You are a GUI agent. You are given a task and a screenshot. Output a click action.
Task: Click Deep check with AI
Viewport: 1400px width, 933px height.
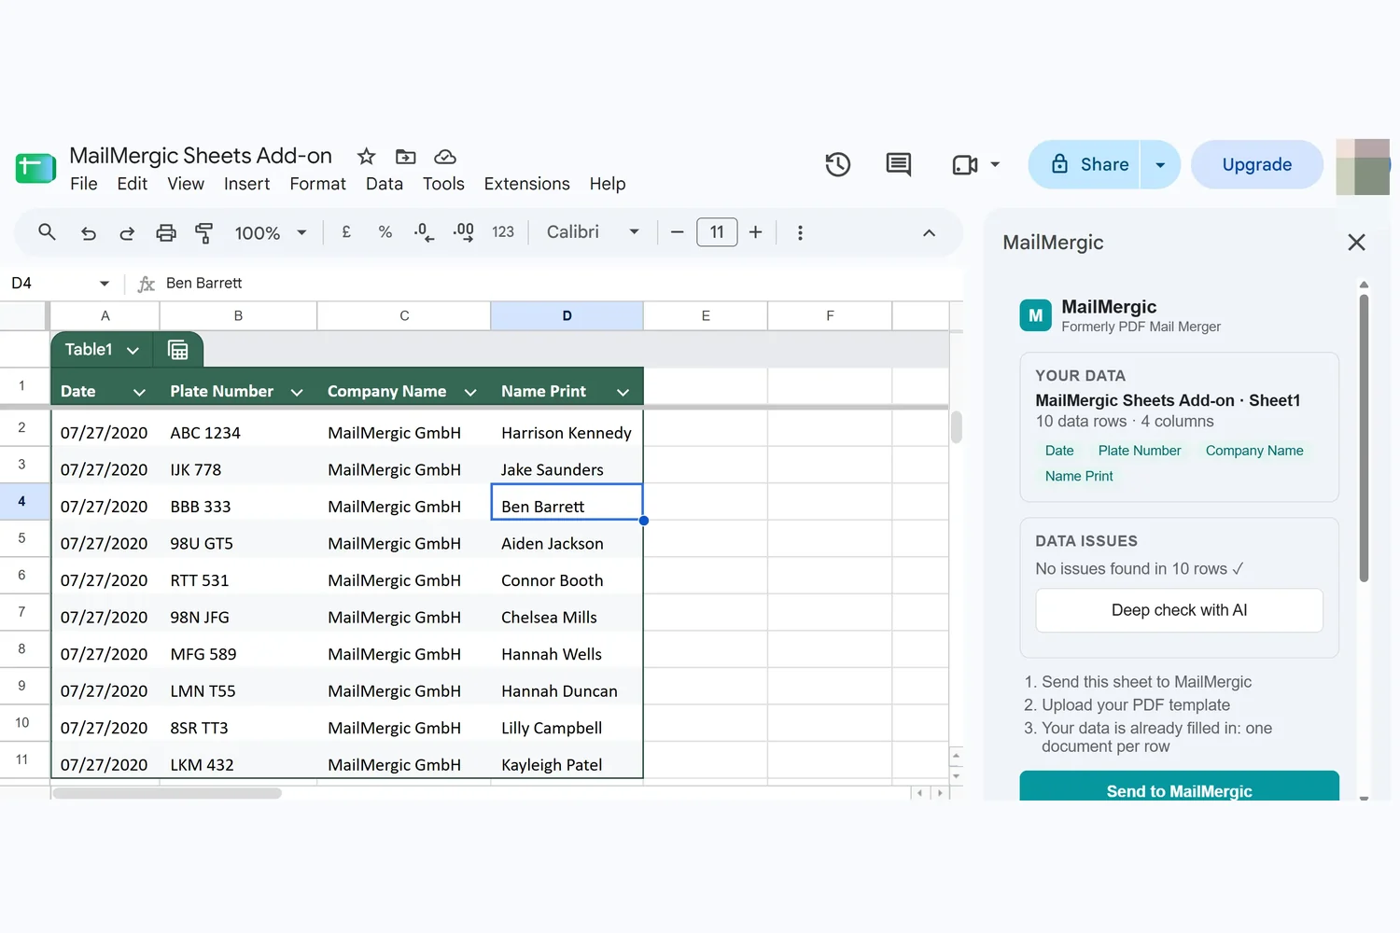pyautogui.click(x=1179, y=610)
